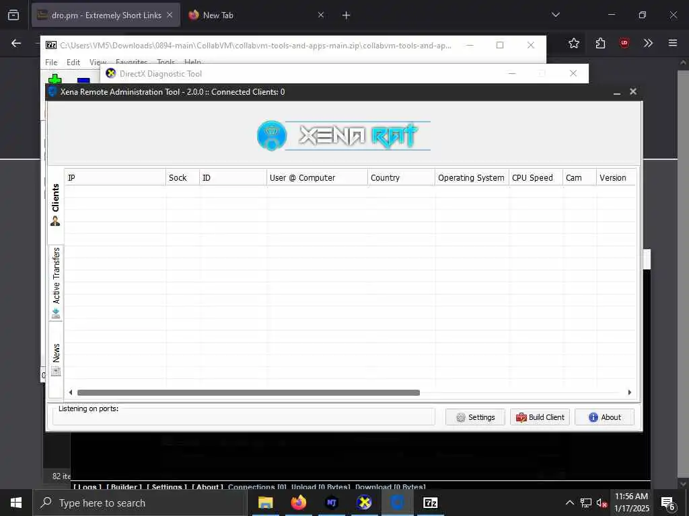This screenshot has width=689, height=516.
Task: Open Firefox from the taskbar
Action: point(298,503)
